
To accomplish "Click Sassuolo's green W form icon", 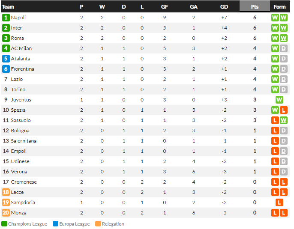I will (284, 120).
